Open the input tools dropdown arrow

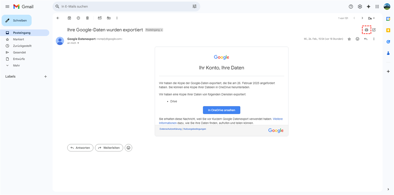pos(374,18)
